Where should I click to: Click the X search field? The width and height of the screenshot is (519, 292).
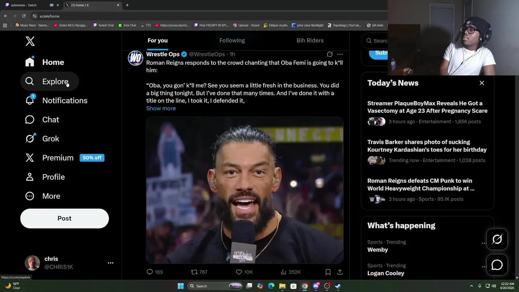click(375, 41)
